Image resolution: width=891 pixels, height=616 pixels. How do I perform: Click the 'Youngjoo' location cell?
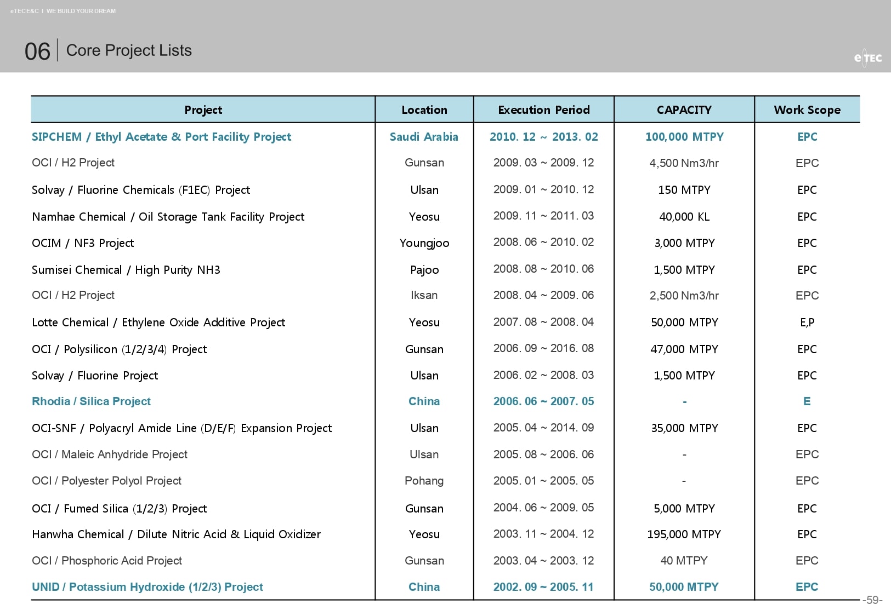coord(424,243)
